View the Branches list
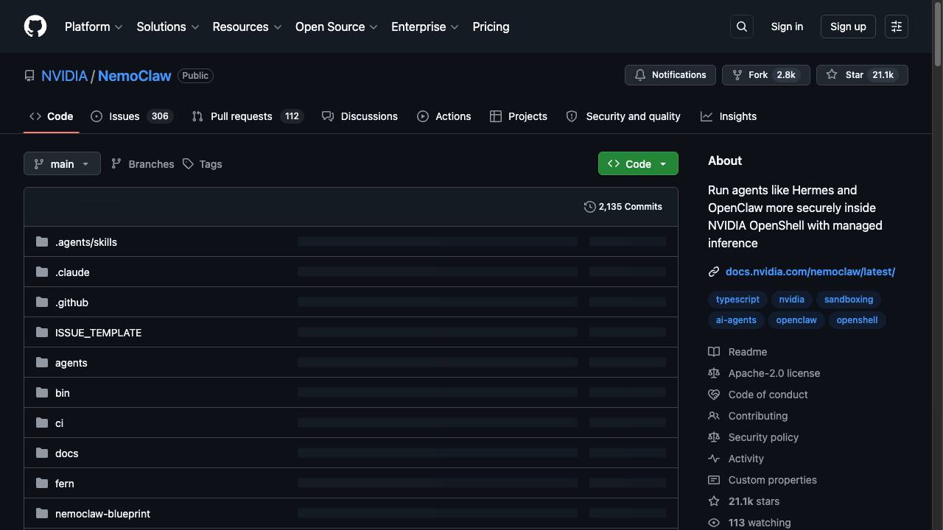Screen dimensions: 943x530 (x=143, y=164)
